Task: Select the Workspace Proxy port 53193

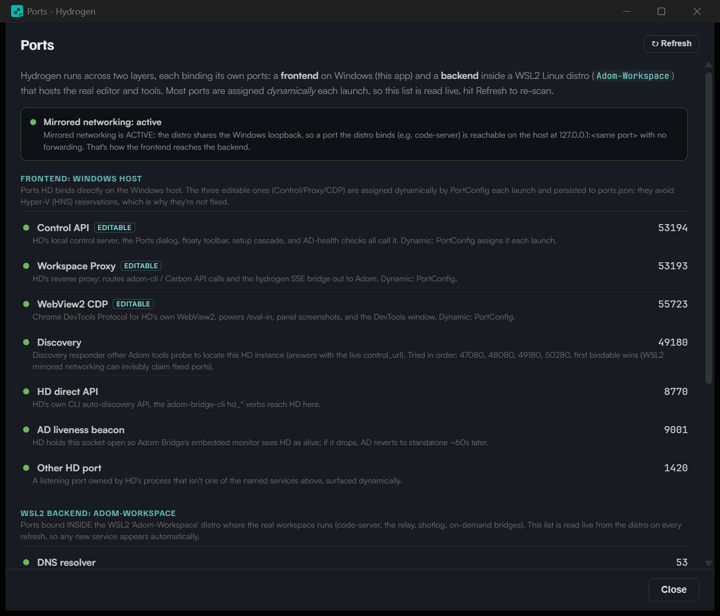Action: pos(673,266)
